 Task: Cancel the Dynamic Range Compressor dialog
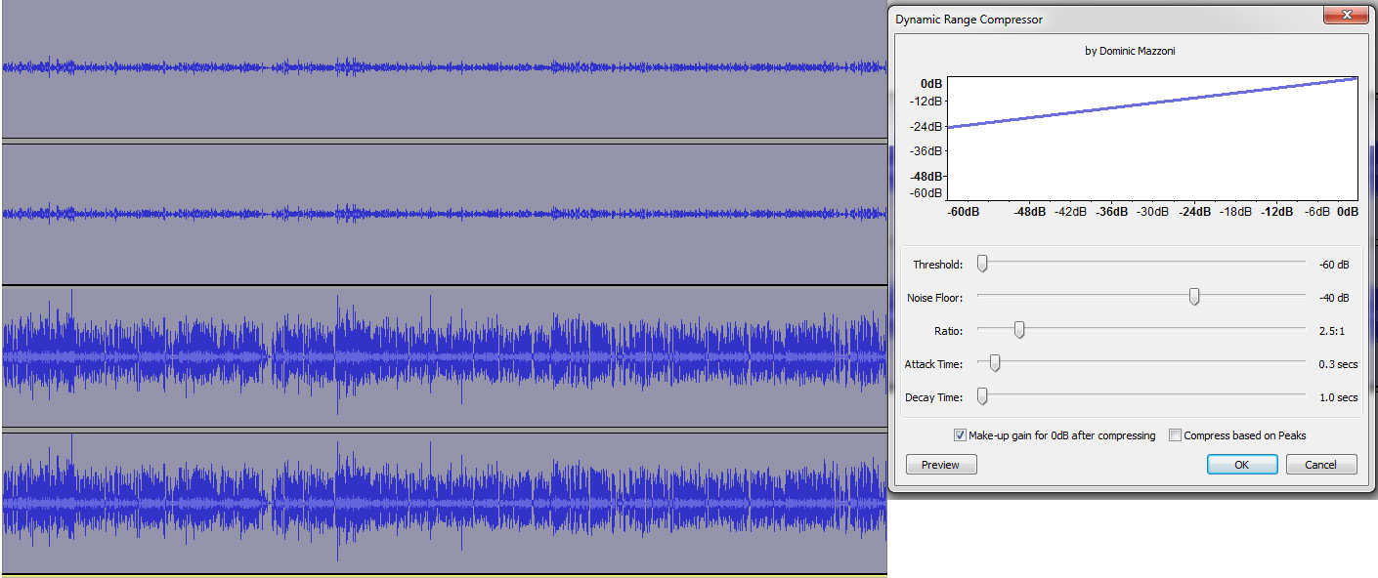[x=1321, y=464]
